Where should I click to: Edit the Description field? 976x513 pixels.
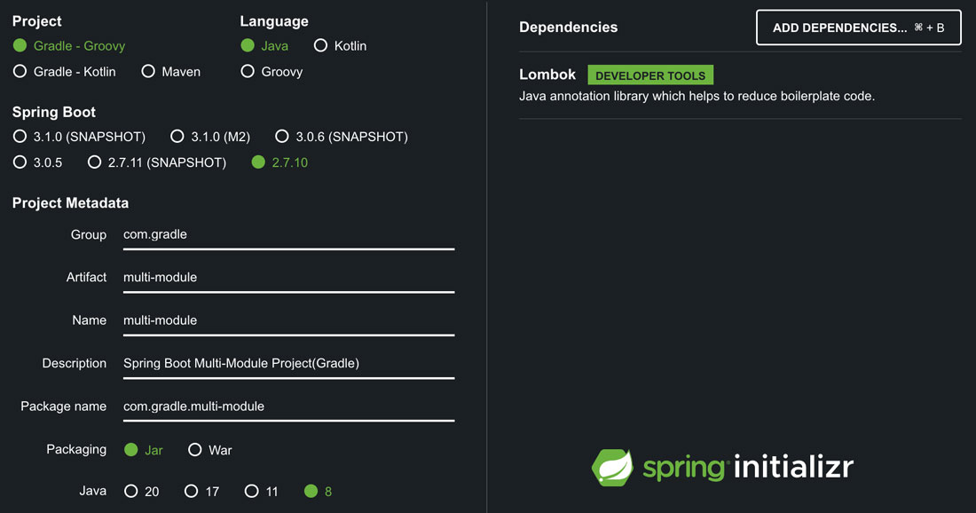click(x=289, y=364)
